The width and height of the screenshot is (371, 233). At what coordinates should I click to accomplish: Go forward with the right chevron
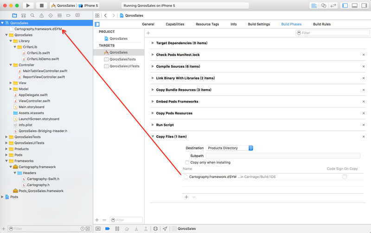tap(114, 15)
